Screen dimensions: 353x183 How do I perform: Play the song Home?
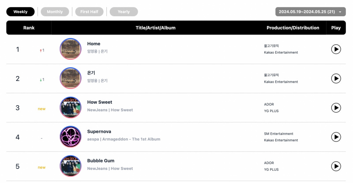(x=336, y=49)
